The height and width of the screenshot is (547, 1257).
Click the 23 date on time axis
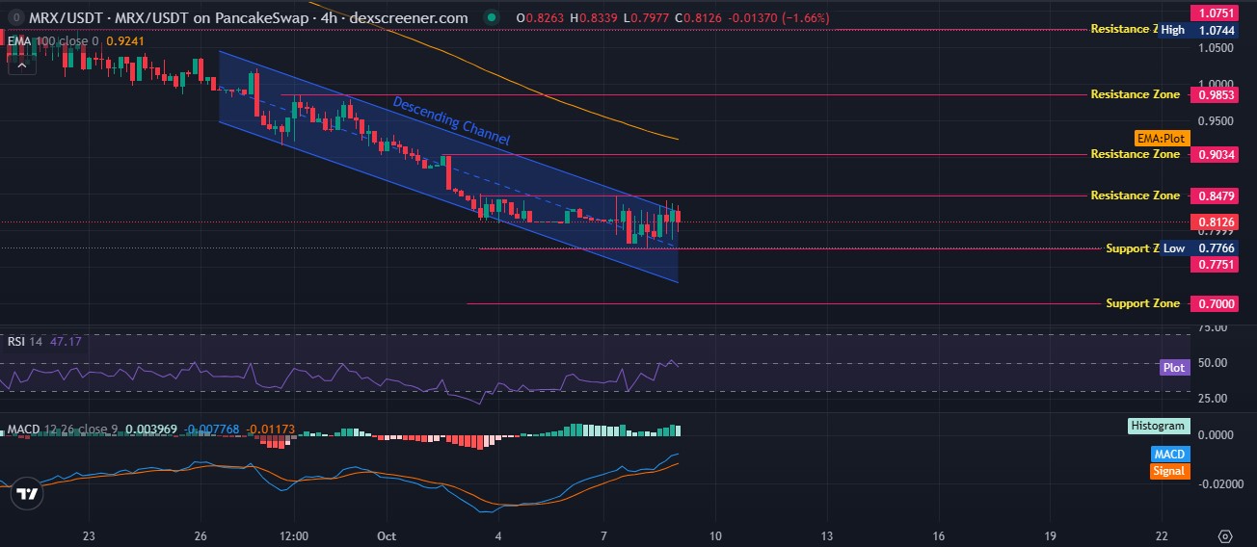(x=89, y=535)
